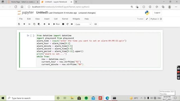
Task: Click the Jupyter logo
Action: [26, 13]
